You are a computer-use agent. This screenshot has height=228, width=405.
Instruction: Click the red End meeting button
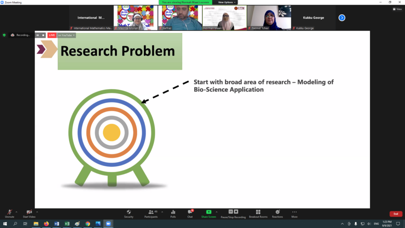point(396,214)
